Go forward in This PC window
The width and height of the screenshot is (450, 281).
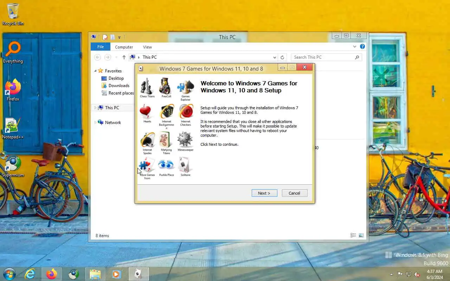(108, 57)
